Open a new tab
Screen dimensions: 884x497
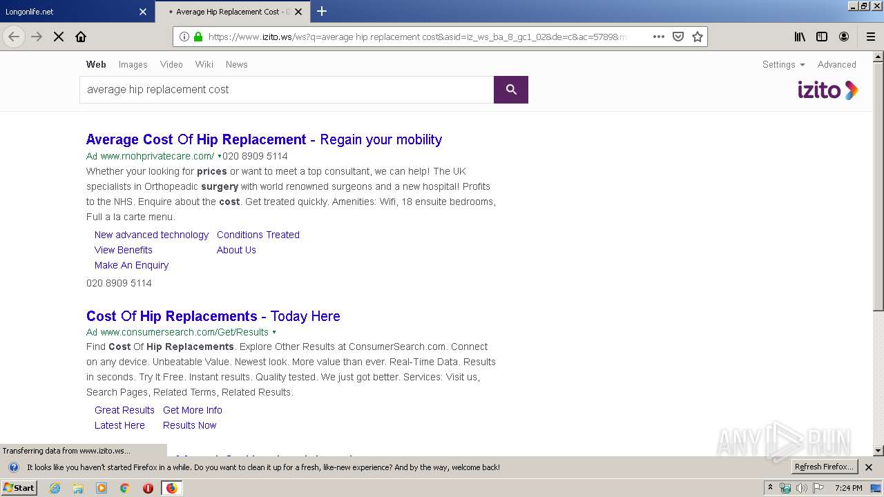point(322,11)
